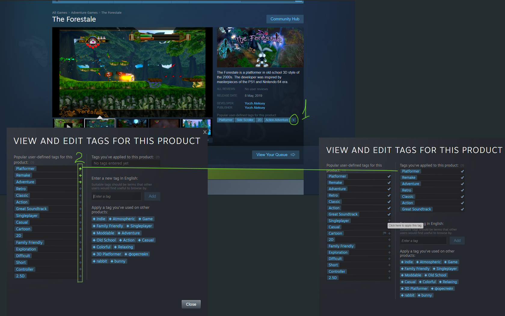The image size is (505, 316).
Task: Apply the Atmospheric tag in left dialog
Action: point(122,219)
